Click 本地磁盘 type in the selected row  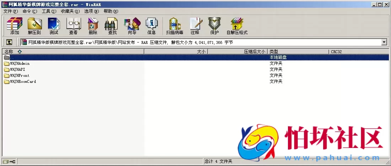tap(278, 58)
